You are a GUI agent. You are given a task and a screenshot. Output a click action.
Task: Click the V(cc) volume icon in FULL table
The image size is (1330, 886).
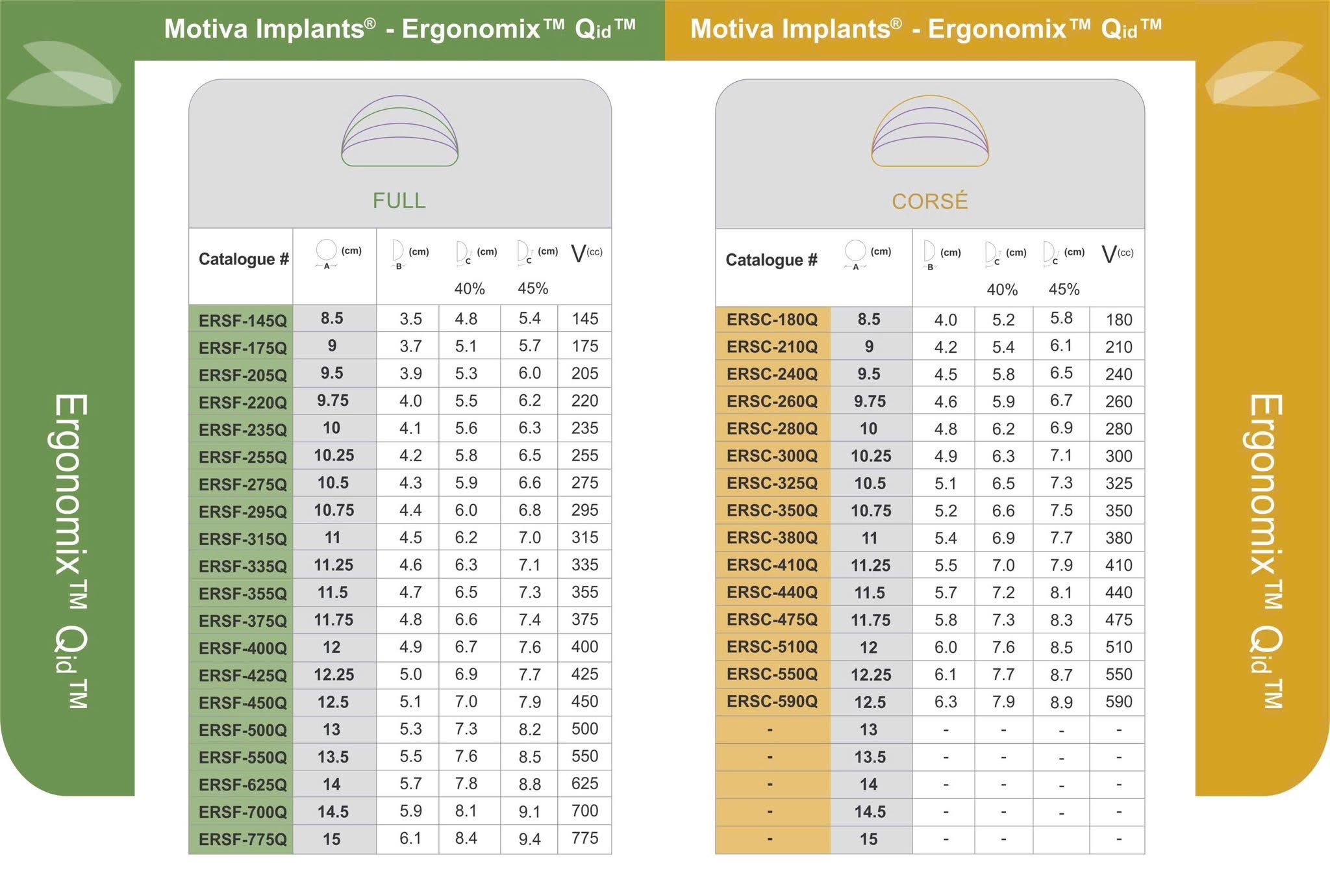586,253
